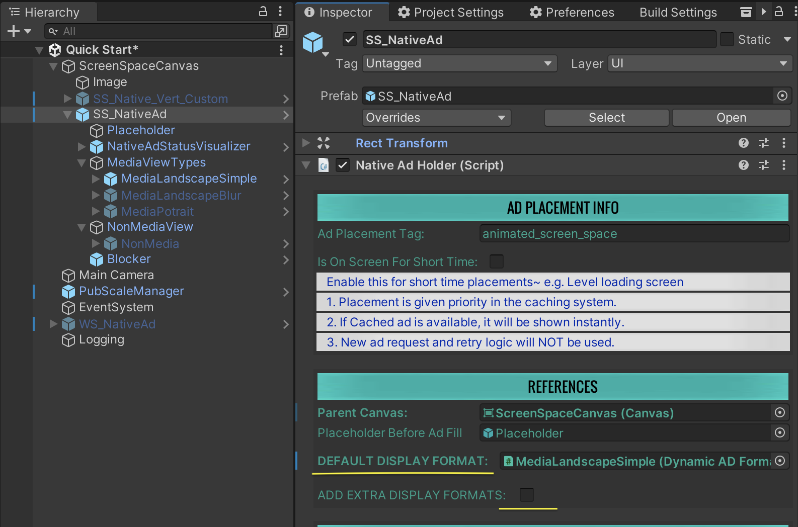Open the Quick Start scene options menu
The image size is (798, 527).
tap(281, 50)
